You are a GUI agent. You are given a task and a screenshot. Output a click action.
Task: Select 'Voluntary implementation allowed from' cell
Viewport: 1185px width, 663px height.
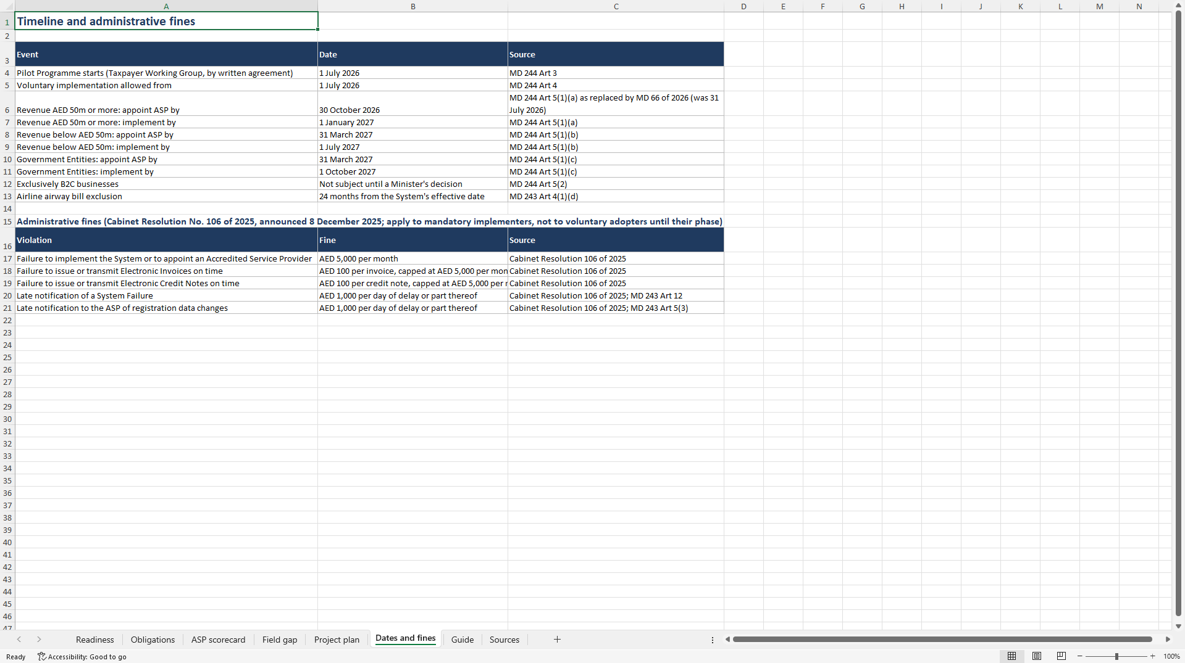click(166, 85)
